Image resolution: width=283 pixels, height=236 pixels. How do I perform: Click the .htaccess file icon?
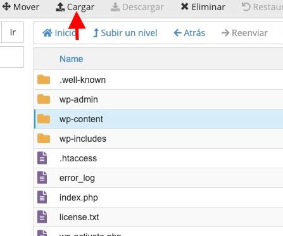[x=42, y=158]
